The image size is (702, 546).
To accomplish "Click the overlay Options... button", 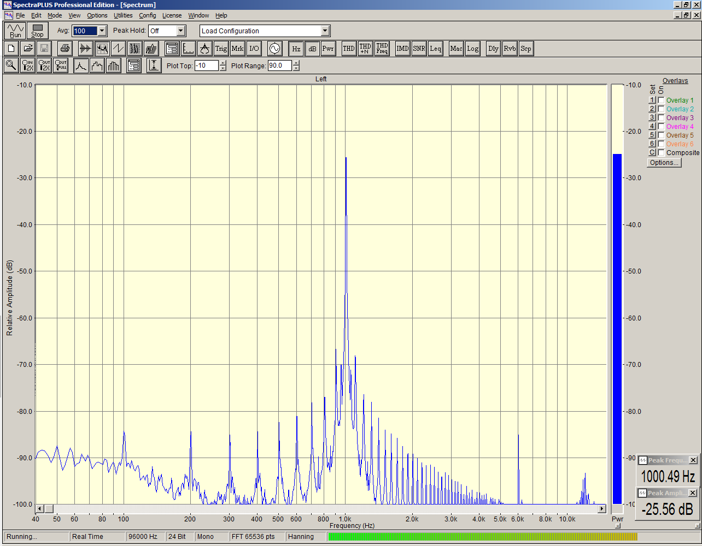I will 664,163.
